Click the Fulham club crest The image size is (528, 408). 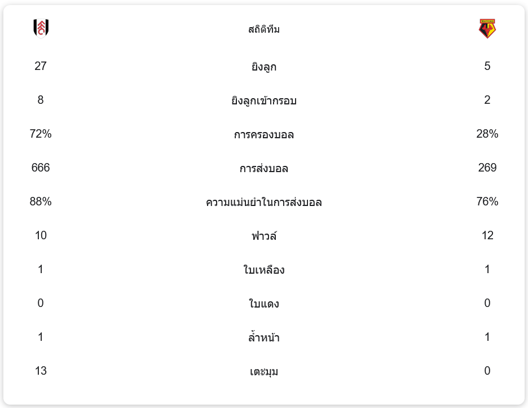coord(41,28)
